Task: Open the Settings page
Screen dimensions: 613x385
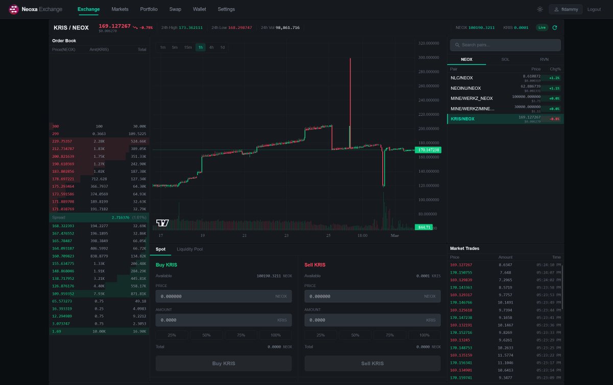Action: pyautogui.click(x=226, y=9)
